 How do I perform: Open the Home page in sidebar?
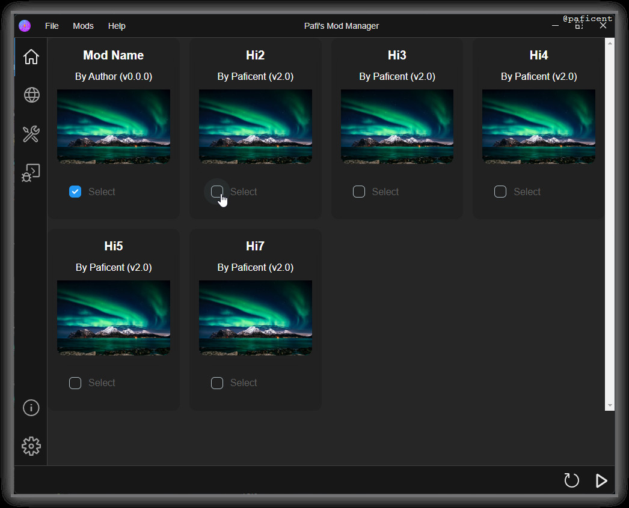pyautogui.click(x=31, y=57)
